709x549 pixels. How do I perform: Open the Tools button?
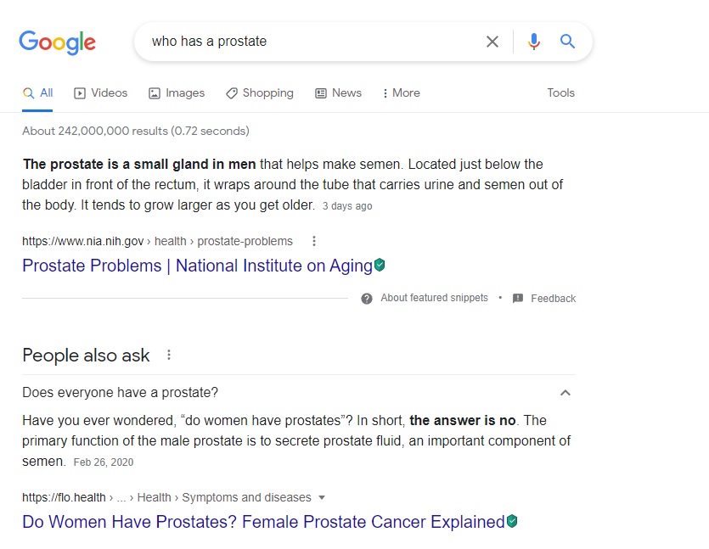[560, 93]
